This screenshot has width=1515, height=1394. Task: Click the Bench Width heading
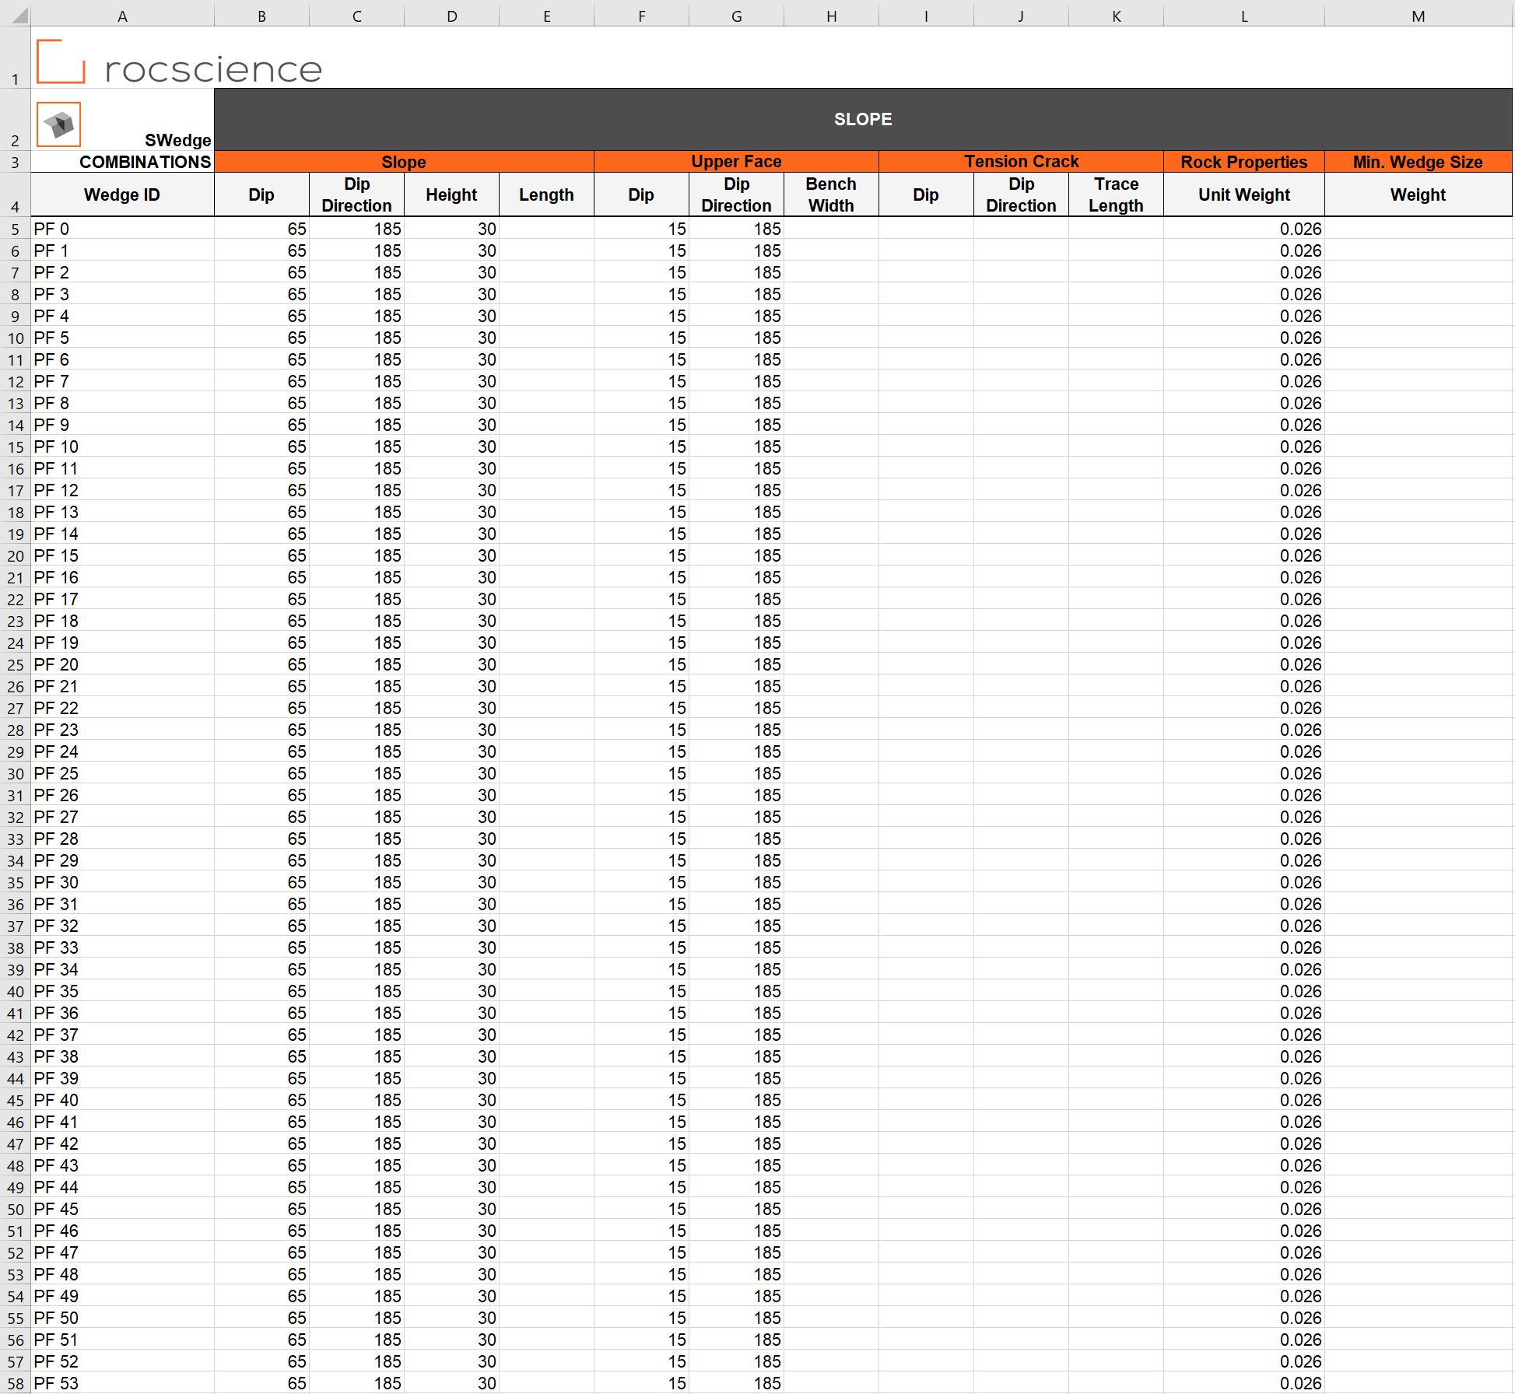tap(831, 194)
